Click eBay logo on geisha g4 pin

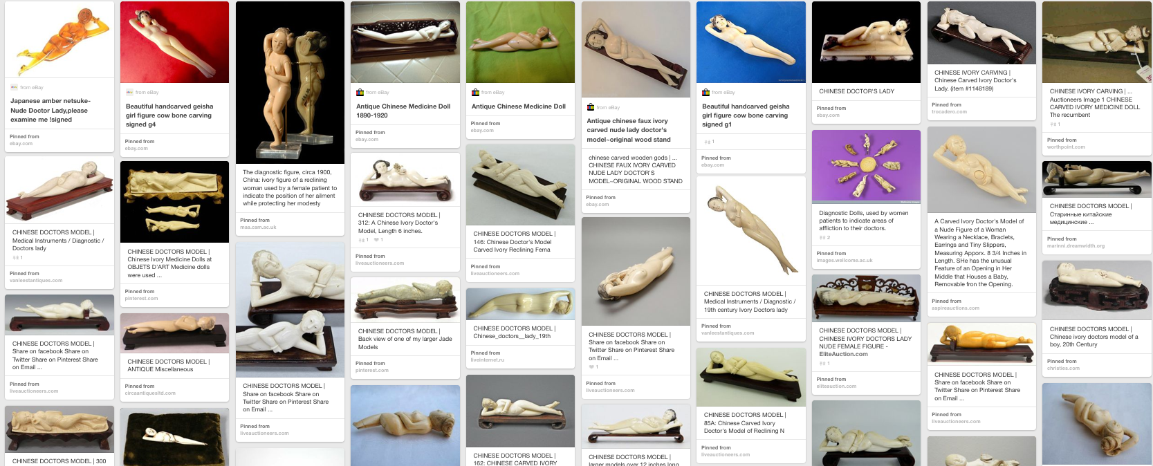pyautogui.click(x=129, y=92)
